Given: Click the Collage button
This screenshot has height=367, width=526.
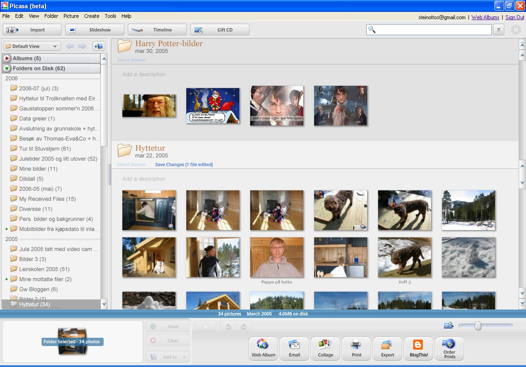Looking at the screenshot, I should pyautogui.click(x=326, y=349).
